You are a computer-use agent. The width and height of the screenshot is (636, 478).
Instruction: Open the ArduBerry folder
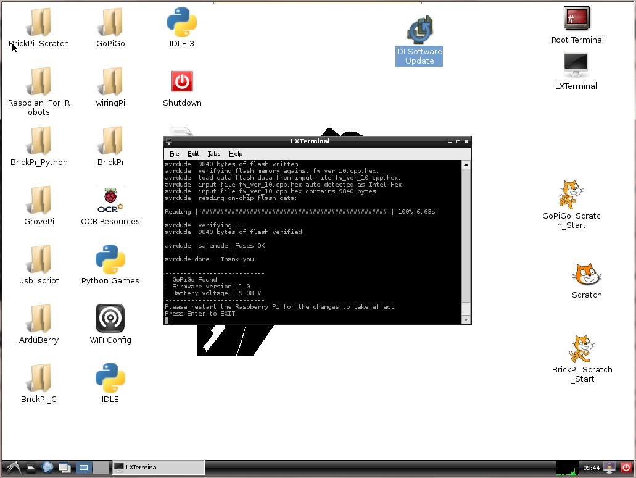click(x=39, y=319)
